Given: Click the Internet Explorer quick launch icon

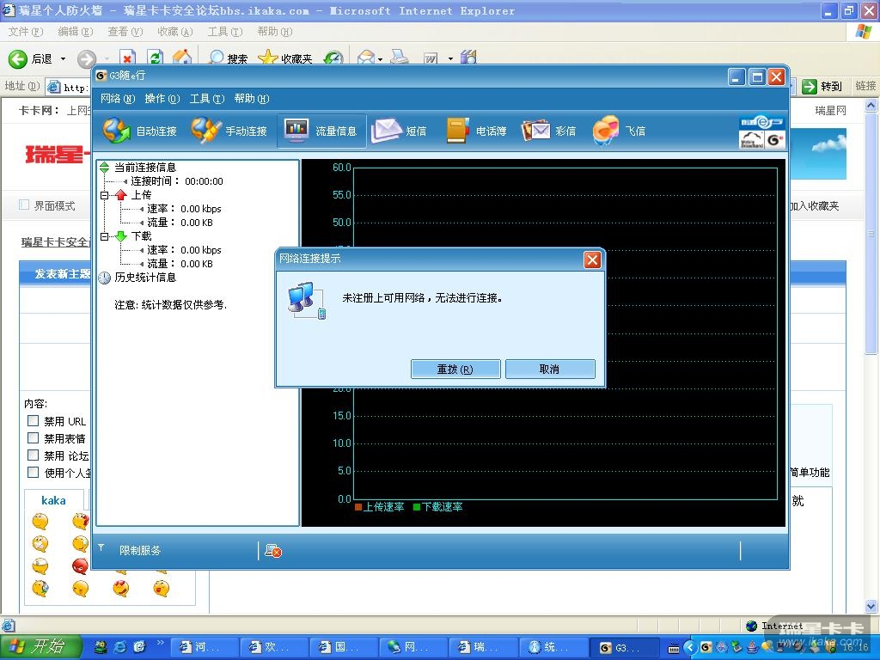Looking at the screenshot, I should [x=119, y=647].
